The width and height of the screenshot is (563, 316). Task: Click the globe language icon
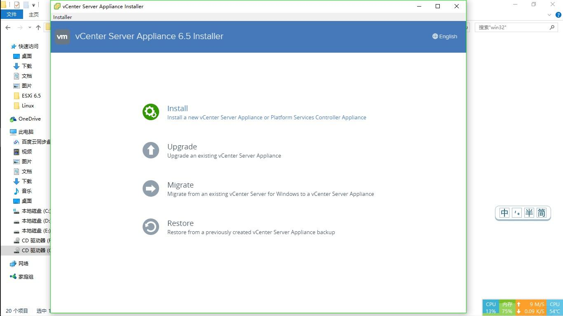pos(435,36)
